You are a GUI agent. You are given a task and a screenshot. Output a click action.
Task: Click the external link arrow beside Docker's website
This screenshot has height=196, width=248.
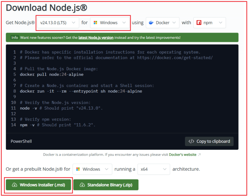(199, 155)
